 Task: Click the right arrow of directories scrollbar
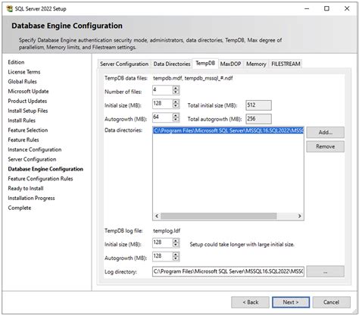[300, 216]
